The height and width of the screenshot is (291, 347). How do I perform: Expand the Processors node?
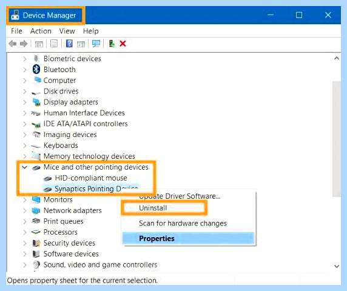pyautogui.click(x=25, y=232)
